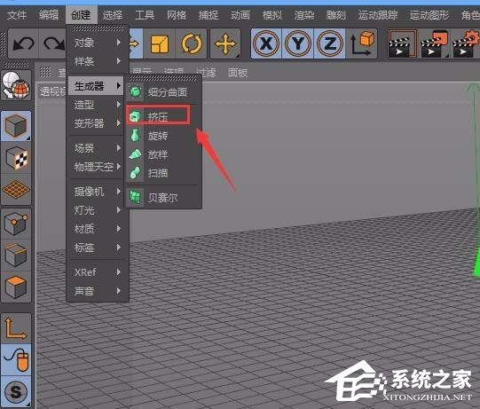Open the 渲染 menu
480x409 pixels.
304,15
